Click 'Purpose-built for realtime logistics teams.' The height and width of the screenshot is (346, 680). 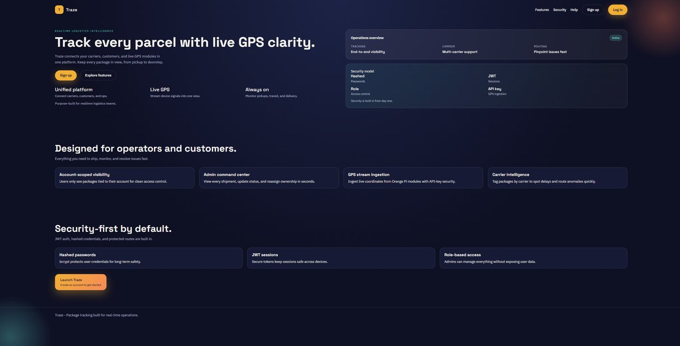(x=86, y=103)
